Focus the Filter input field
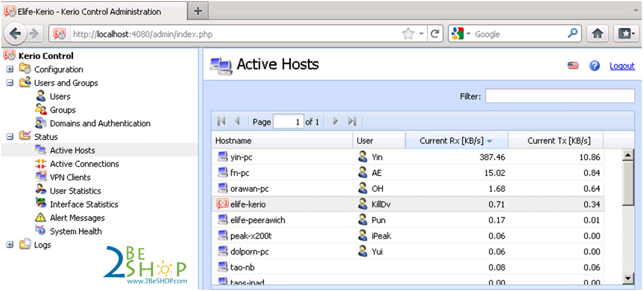Image resolution: width=643 pixels, height=291 pixels. point(560,96)
